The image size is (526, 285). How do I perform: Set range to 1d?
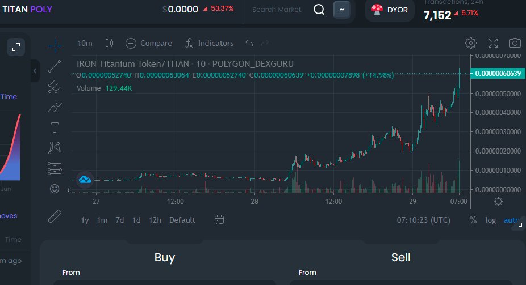coord(136,220)
